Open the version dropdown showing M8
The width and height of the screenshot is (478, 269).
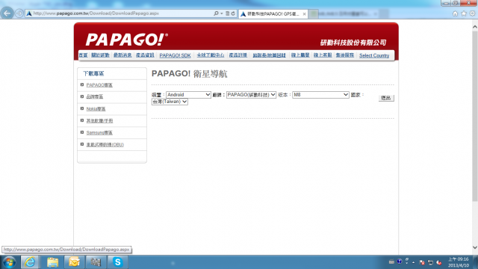320,95
